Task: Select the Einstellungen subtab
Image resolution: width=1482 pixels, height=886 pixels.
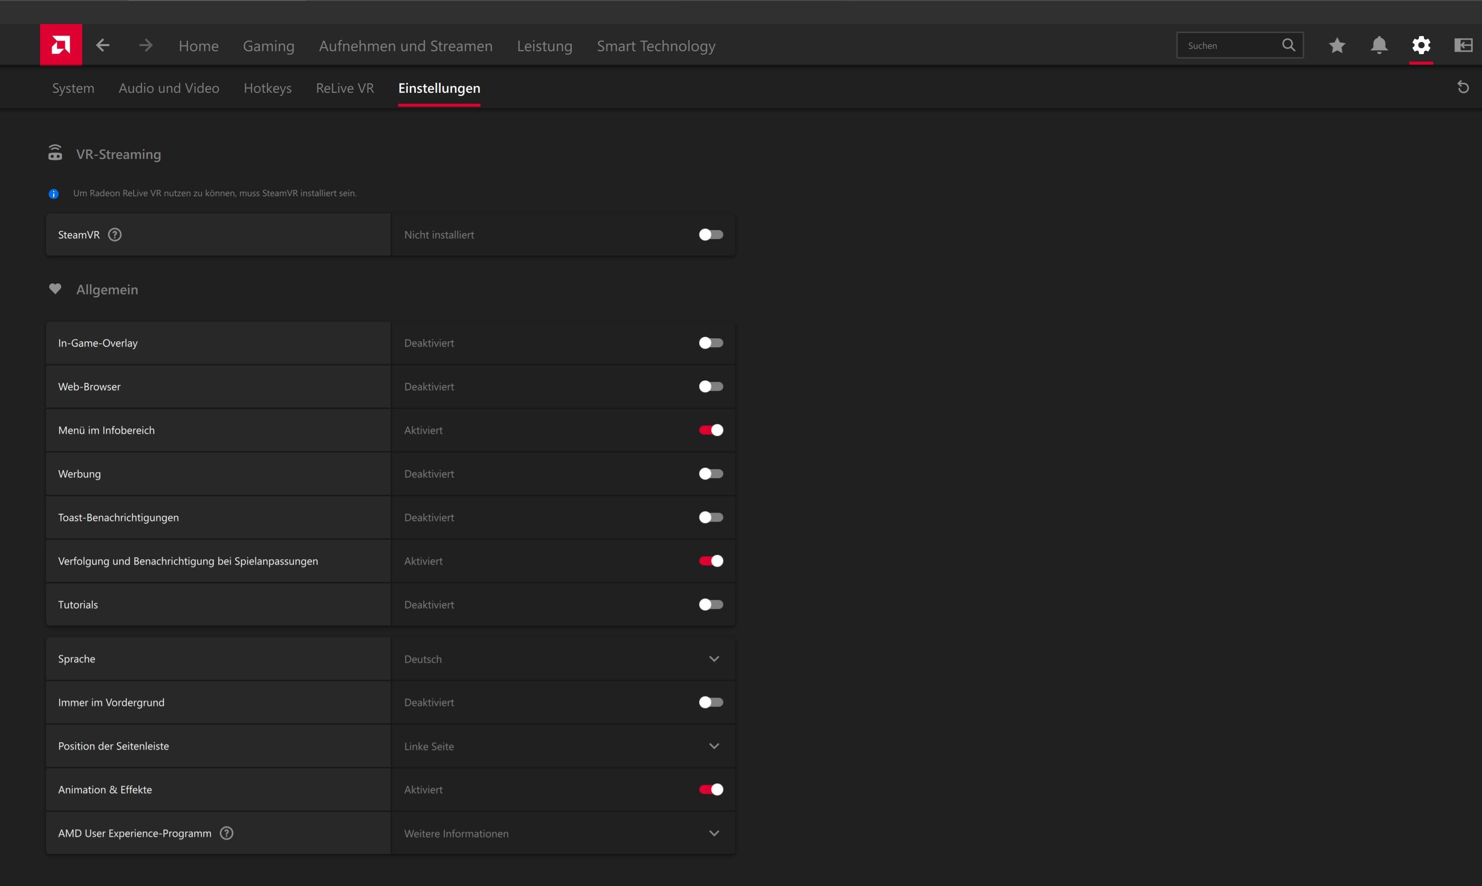Action: click(x=439, y=88)
